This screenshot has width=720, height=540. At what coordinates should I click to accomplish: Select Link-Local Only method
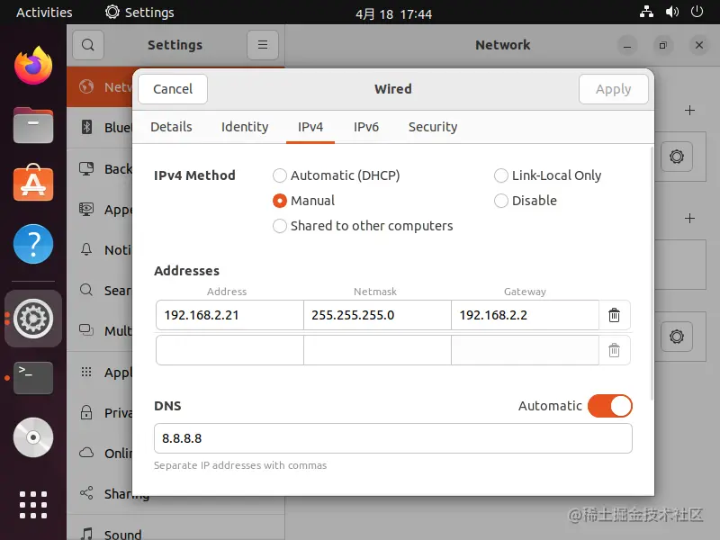pos(501,175)
